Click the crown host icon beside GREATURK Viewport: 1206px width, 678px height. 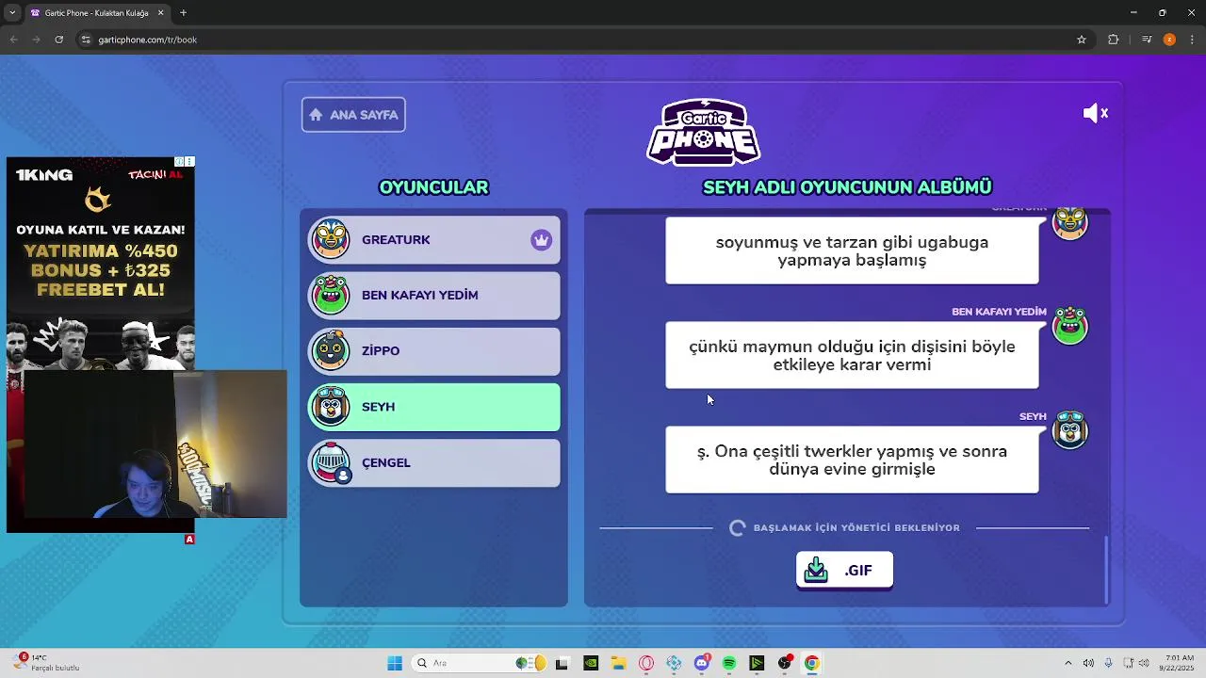pyautogui.click(x=541, y=239)
